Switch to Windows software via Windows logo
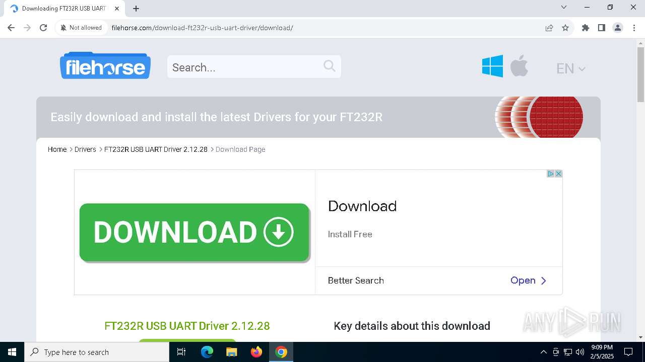Image resolution: width=645 pixels, height=362 pixels. coord(492,66)
